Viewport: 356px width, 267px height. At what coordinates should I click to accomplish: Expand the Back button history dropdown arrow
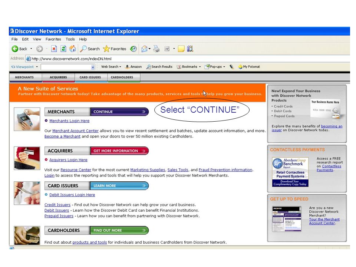coord(31,49)
